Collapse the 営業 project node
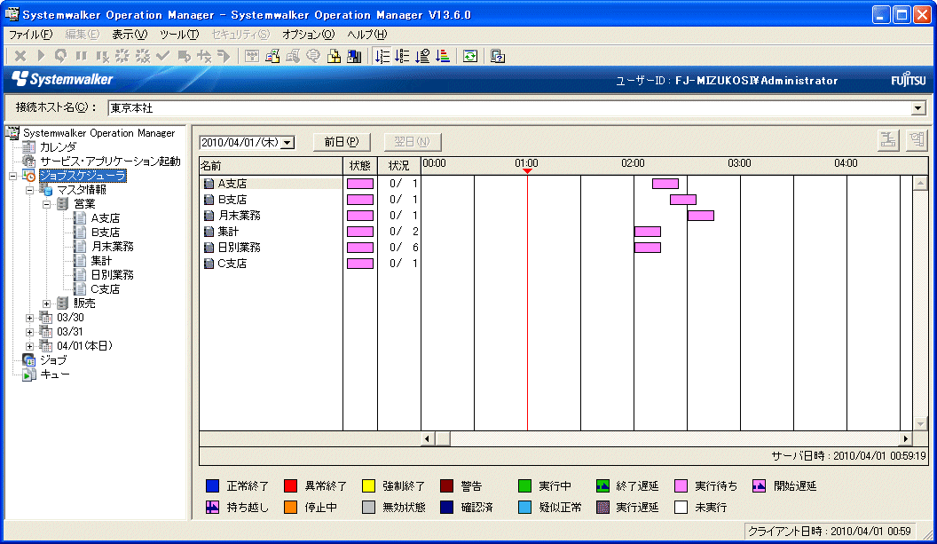Image resolution: width=937 pixels, height=544 pixels. coord(46,204)
